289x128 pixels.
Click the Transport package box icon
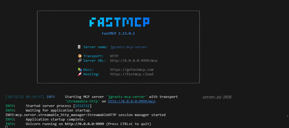(x=80, y=56)
